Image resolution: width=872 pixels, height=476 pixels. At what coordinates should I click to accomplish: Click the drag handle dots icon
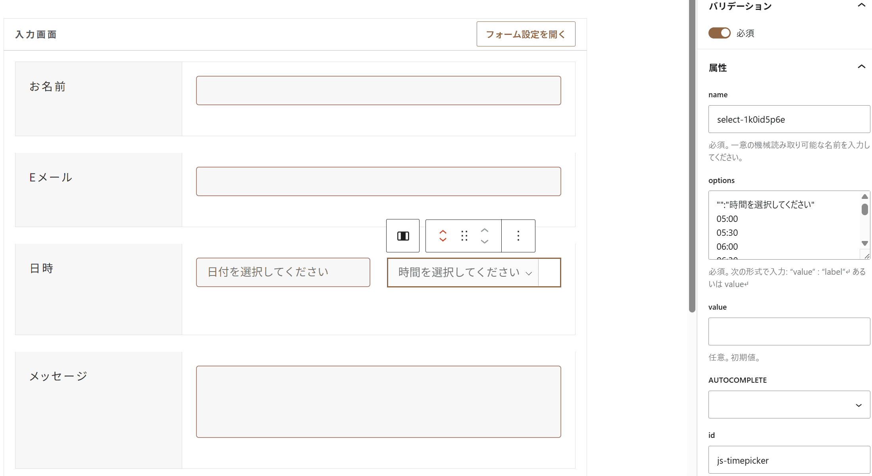[464, 236]
